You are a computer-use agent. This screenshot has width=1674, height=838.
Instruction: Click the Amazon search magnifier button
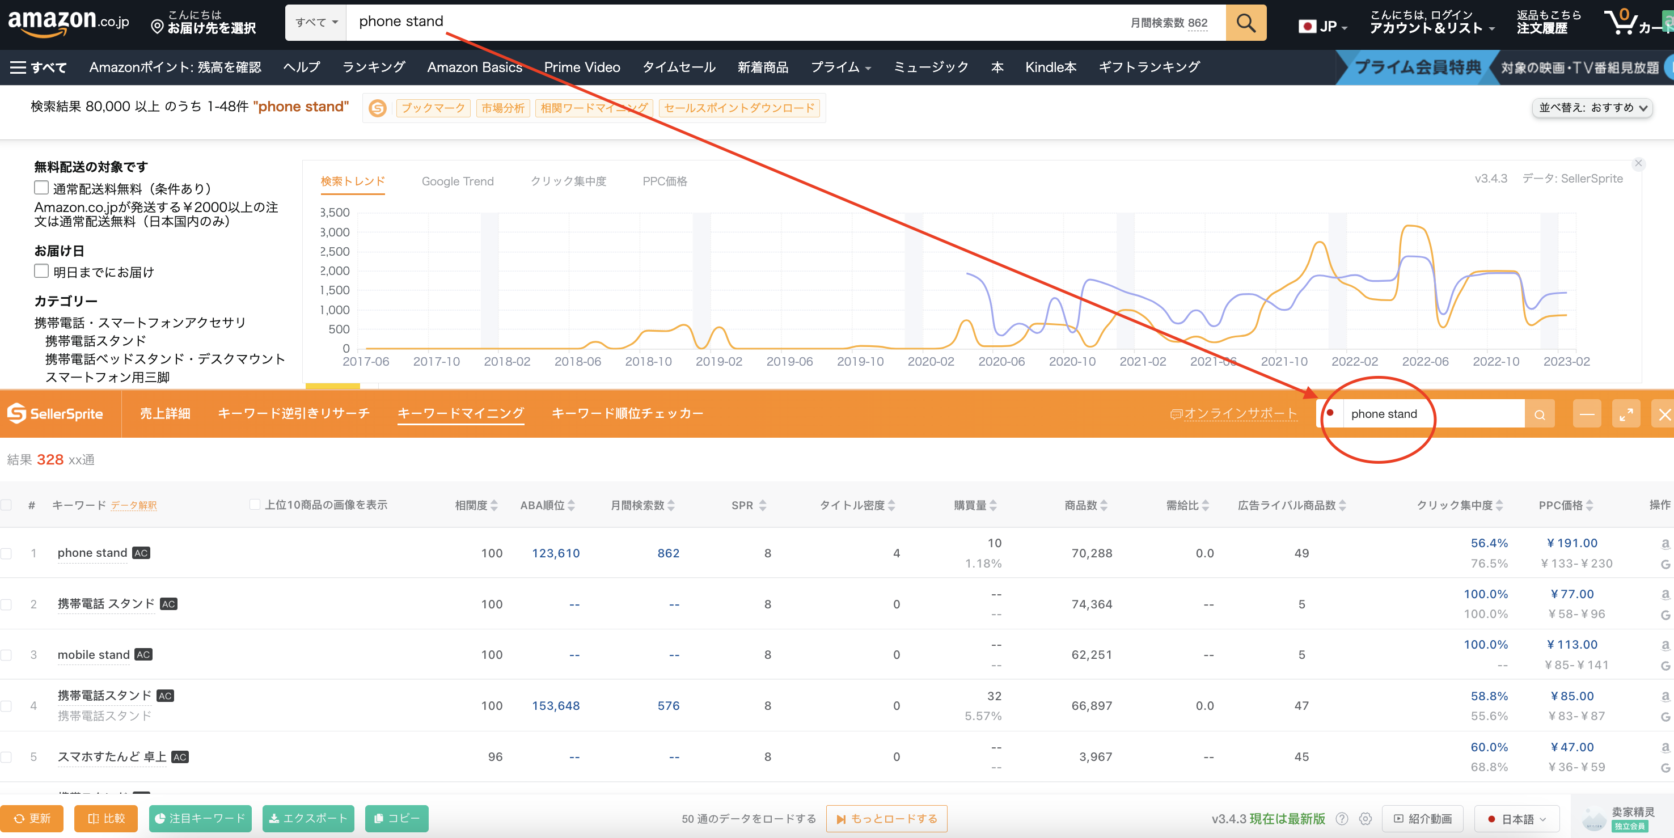(x=1245, y=23)
